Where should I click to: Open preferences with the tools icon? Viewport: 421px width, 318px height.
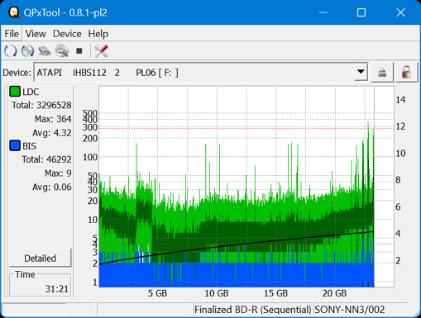101,51
